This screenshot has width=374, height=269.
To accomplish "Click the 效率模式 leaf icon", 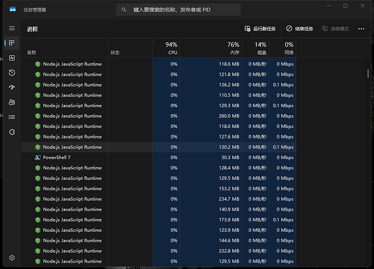I will (325, 29).
